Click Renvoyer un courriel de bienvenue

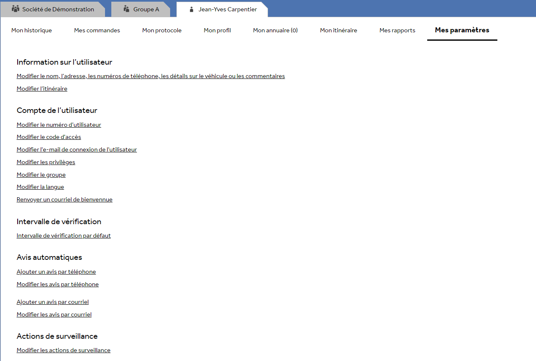pos(64,199)
